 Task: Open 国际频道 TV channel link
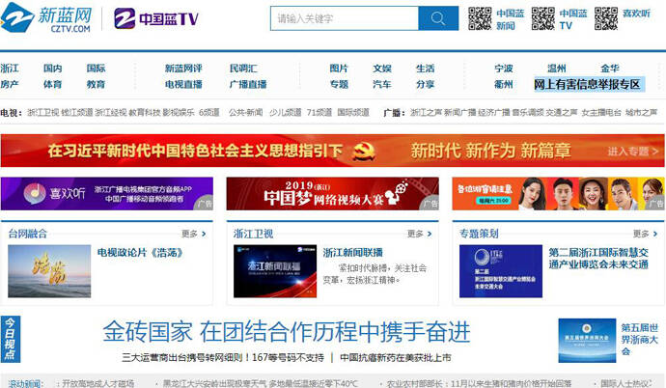pyautogui.click(x=353, y=113)
